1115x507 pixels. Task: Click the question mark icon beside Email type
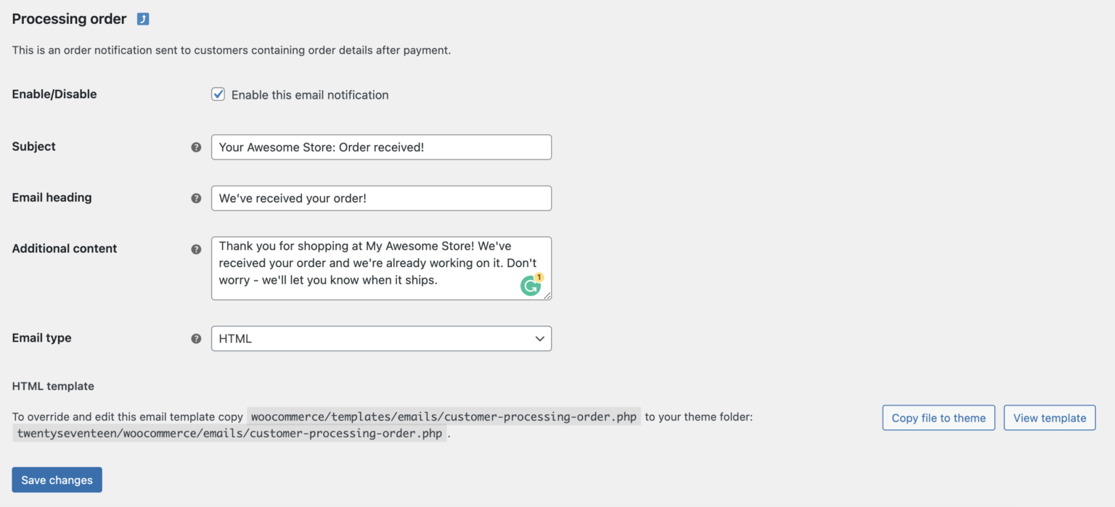[x=196, y=339]
